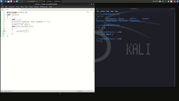This screenshot has height=101, width=179.
Task: Click inside the printf("") on line 9
Action: tap(26, 31)
